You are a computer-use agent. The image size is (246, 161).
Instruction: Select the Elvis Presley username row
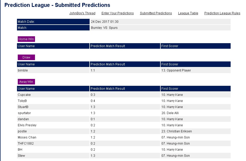coord(124,125)
